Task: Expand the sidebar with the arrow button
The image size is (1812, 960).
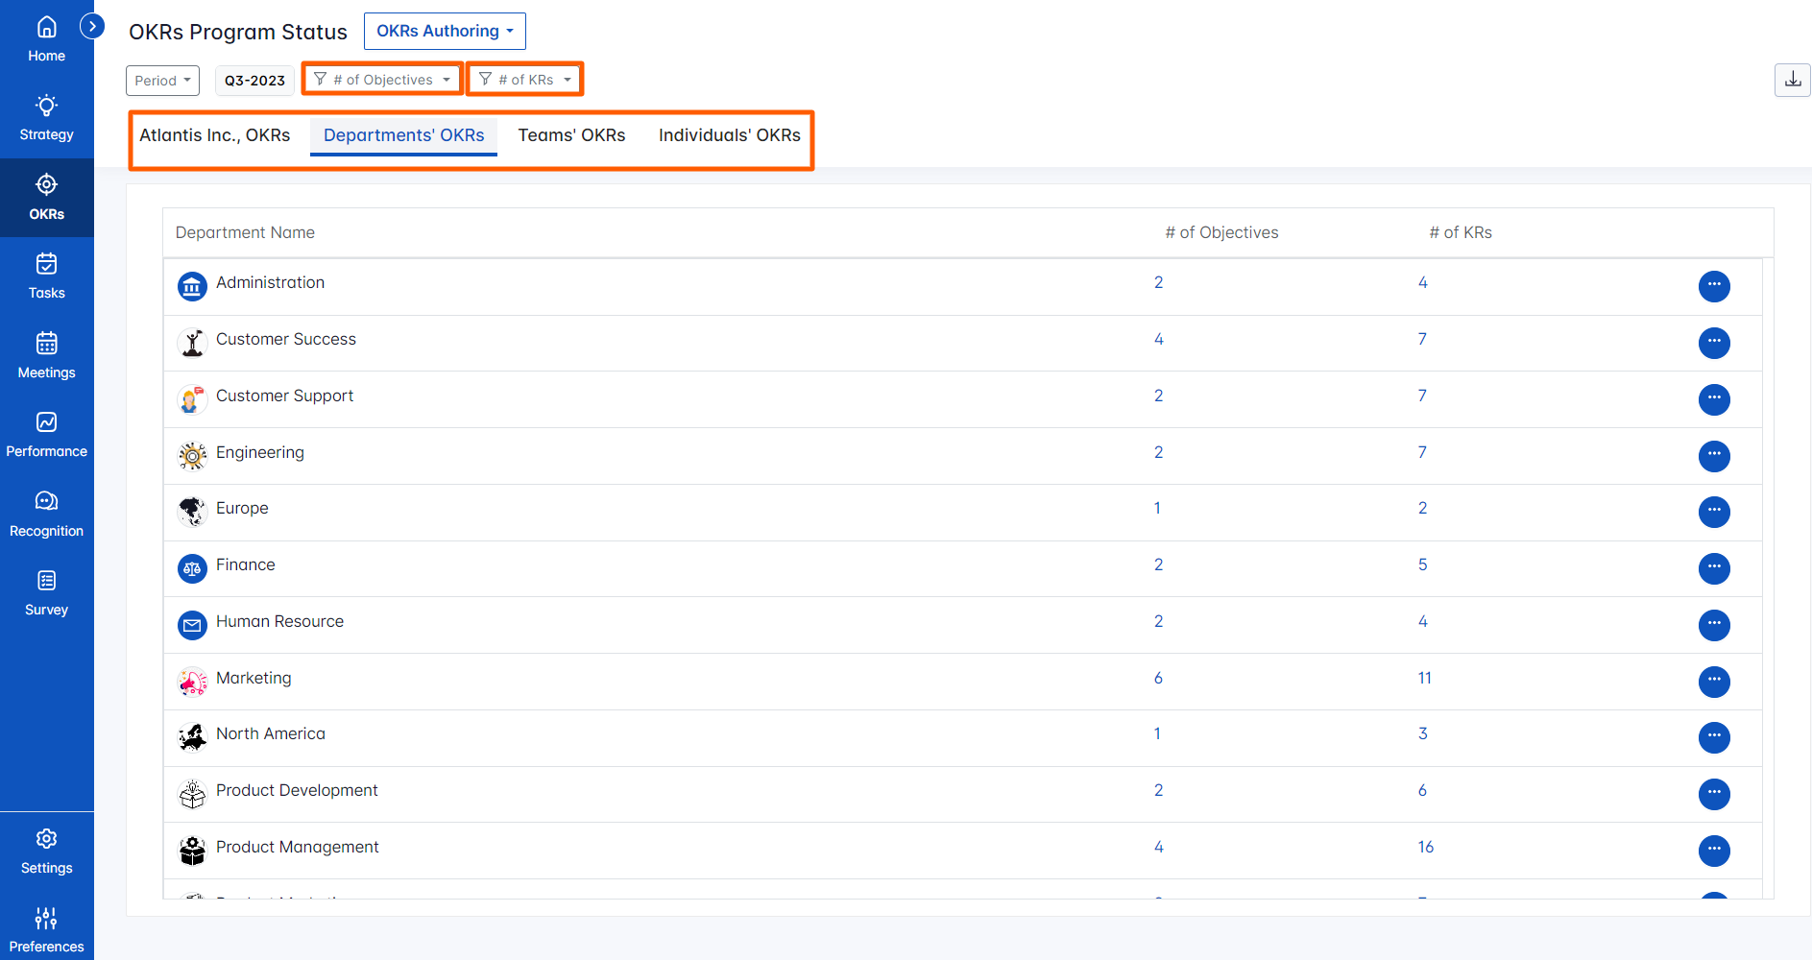Action: 92,26
